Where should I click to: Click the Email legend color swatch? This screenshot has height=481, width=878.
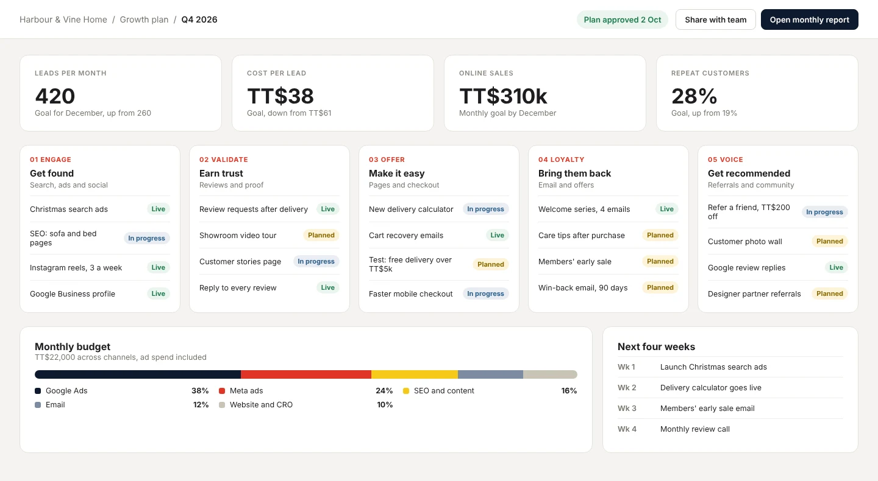[38, 405]
